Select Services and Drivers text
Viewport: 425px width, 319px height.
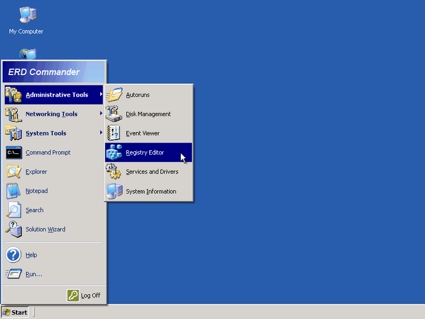point(152,172)
